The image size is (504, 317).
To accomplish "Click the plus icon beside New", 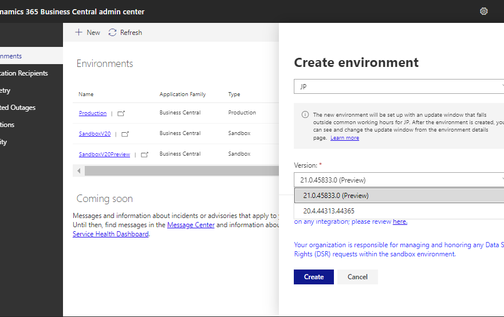I will point(78,32).
